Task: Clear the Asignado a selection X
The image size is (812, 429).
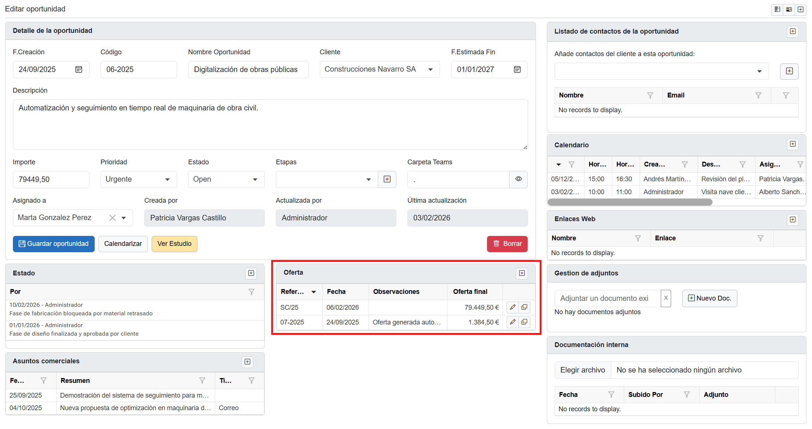Action: point(112,218)
